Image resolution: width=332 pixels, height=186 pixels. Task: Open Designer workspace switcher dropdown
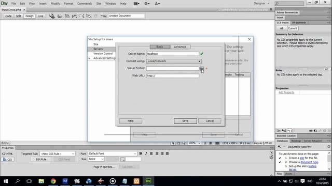point(261,4)
